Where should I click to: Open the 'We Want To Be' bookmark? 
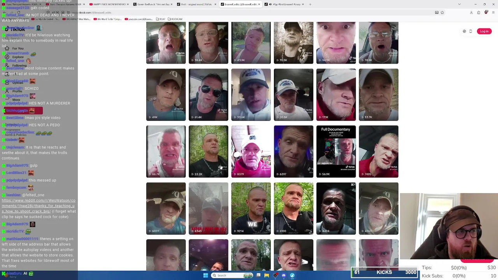(x=107, y=19)
